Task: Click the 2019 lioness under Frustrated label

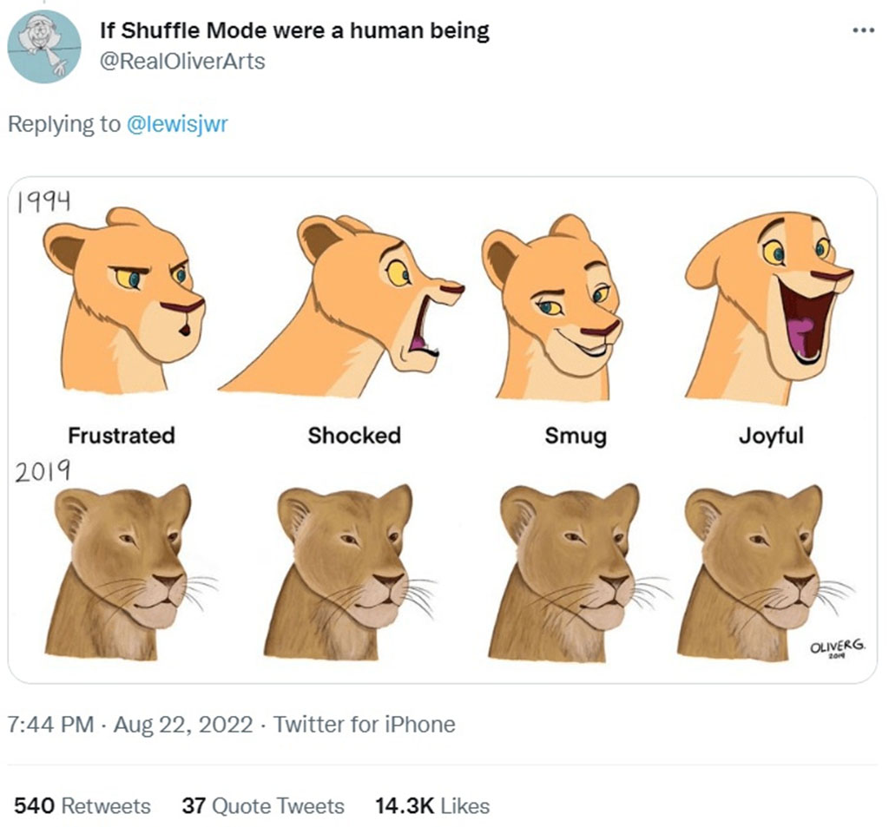Action: (126, 573)
